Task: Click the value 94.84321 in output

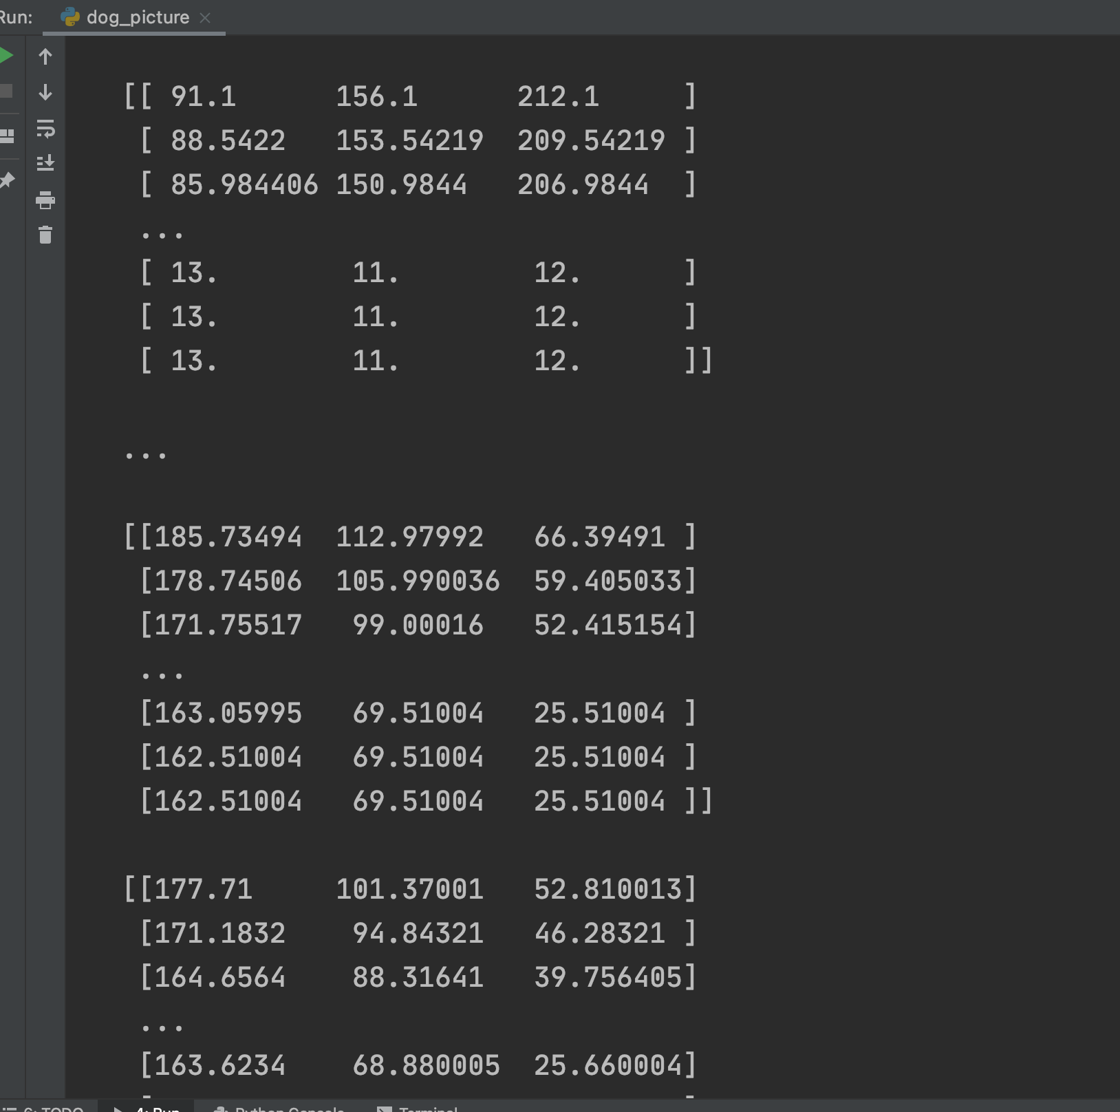Action: pos(418,933)
